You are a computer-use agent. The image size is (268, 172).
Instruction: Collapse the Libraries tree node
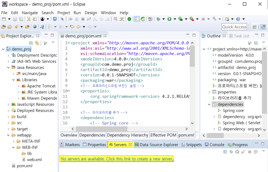13,80
